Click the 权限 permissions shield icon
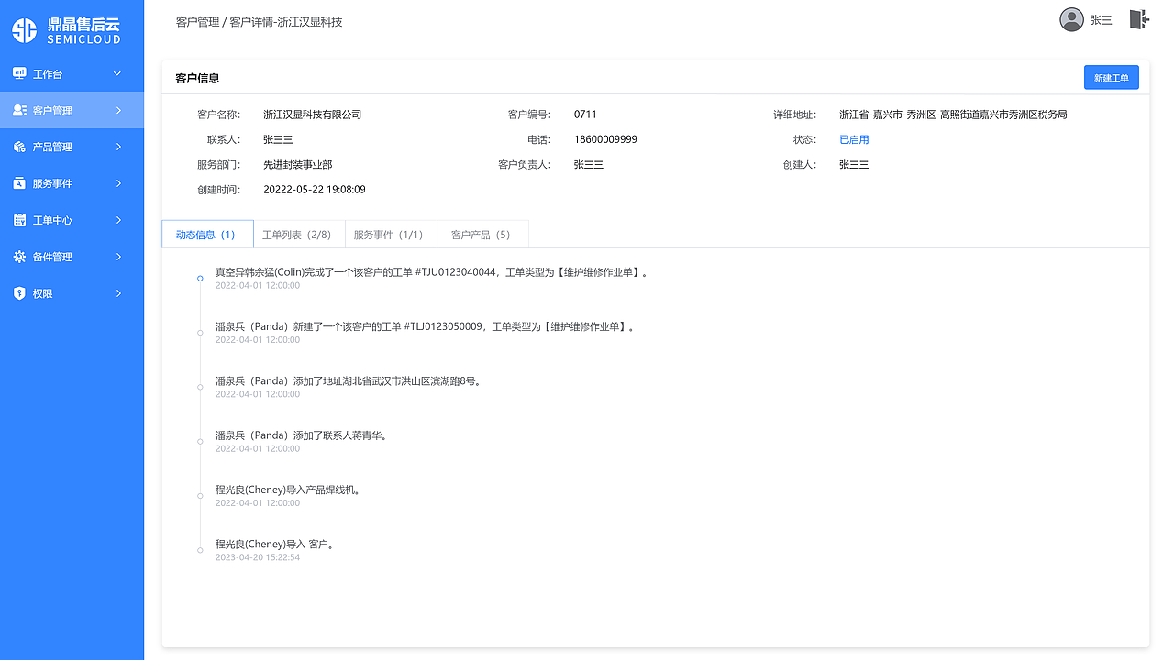Screen dimensions: 1174x660 click(x=18, y=292)
